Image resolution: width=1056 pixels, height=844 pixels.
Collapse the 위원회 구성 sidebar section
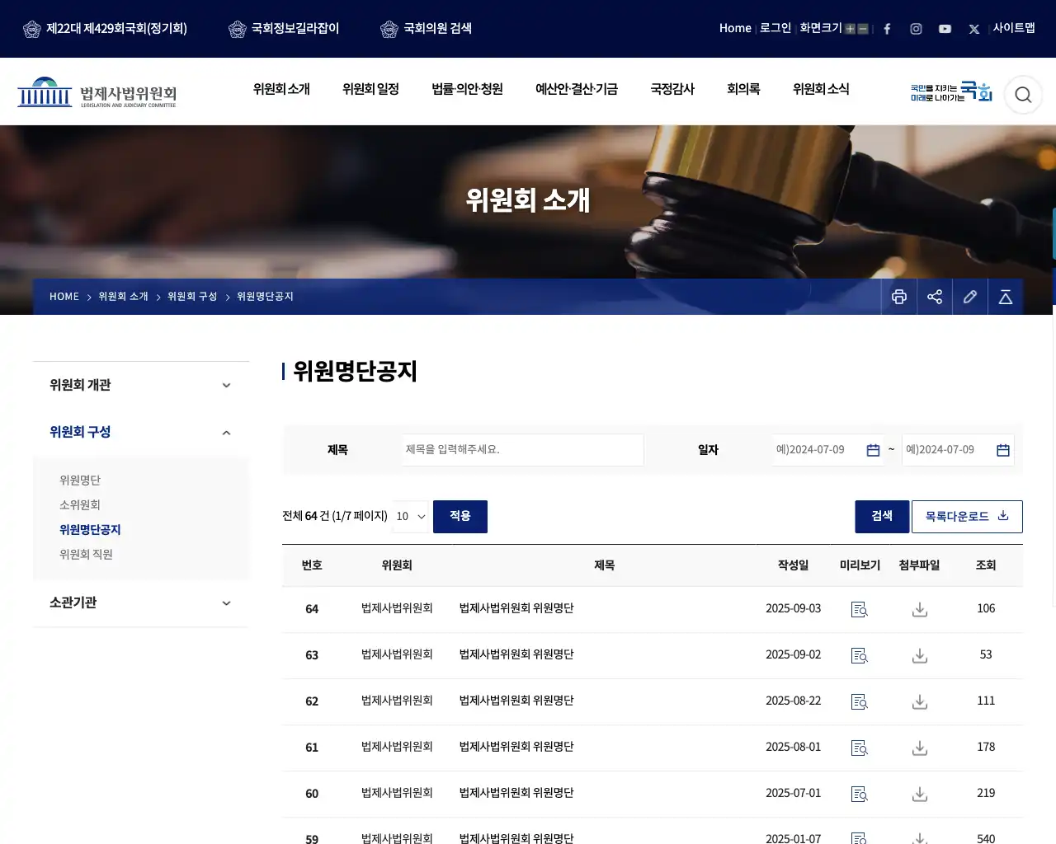(x=141, y=432)
